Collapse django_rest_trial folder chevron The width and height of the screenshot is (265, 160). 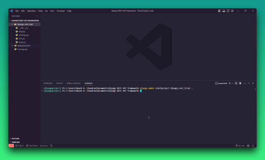coord(12,24)
